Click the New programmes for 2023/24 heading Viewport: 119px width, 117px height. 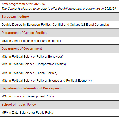pyautogui.click(x=23, y=4)
